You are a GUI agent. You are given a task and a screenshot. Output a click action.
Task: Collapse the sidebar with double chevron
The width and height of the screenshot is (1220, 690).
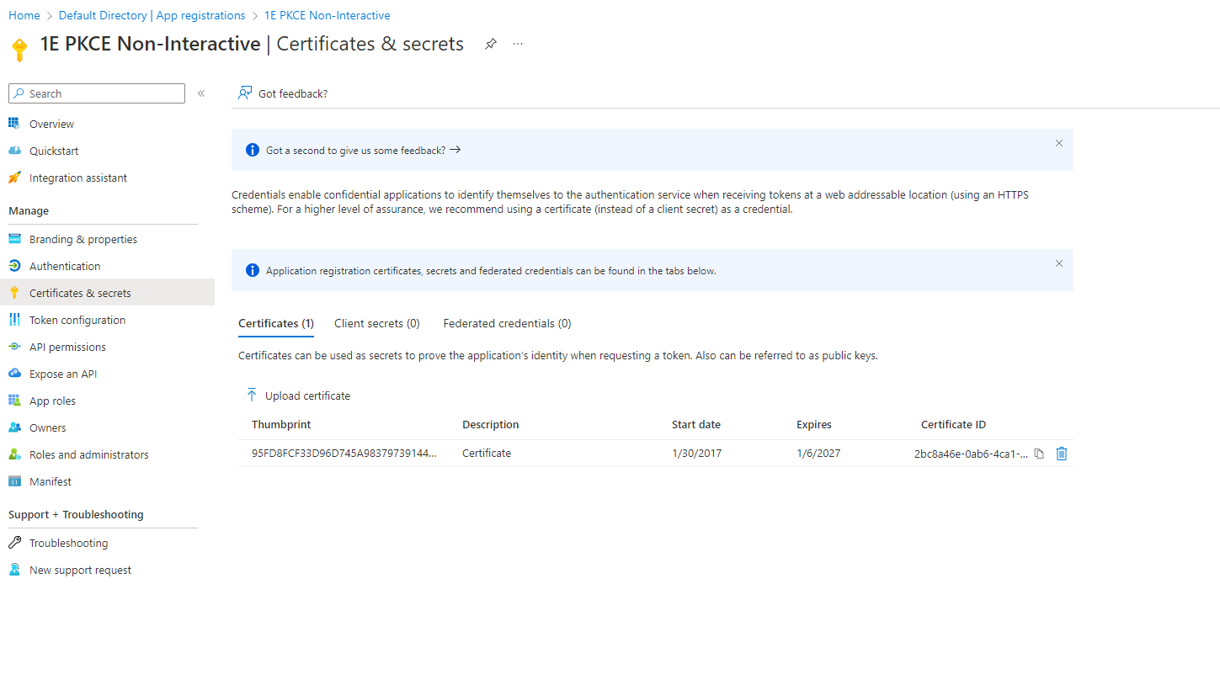201,93
